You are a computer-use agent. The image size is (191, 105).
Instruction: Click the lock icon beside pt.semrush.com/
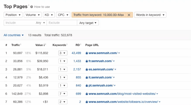[87, 85]
